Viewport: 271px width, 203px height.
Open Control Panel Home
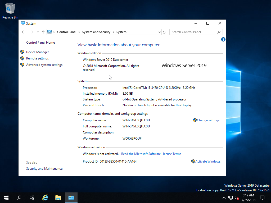(x=40, y=43)
